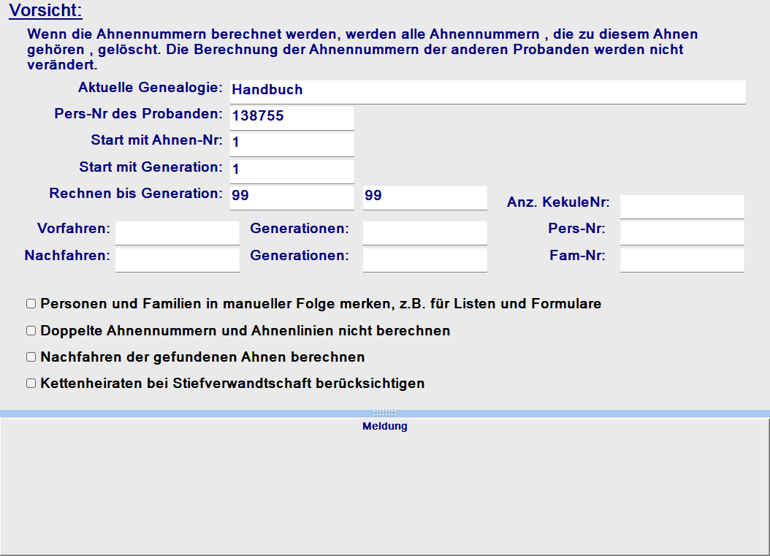770x556 pixels.
Task: Select the 'Vorfahren' input box
Action: [177, 232]
